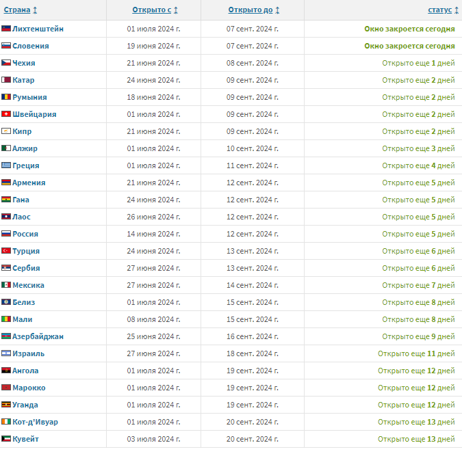Open the Словения country link
Screen dimensions: 462x456
31,46
